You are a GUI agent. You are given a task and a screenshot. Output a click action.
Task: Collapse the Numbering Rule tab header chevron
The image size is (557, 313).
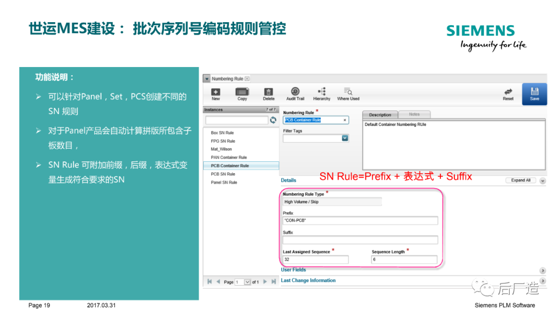206,79
